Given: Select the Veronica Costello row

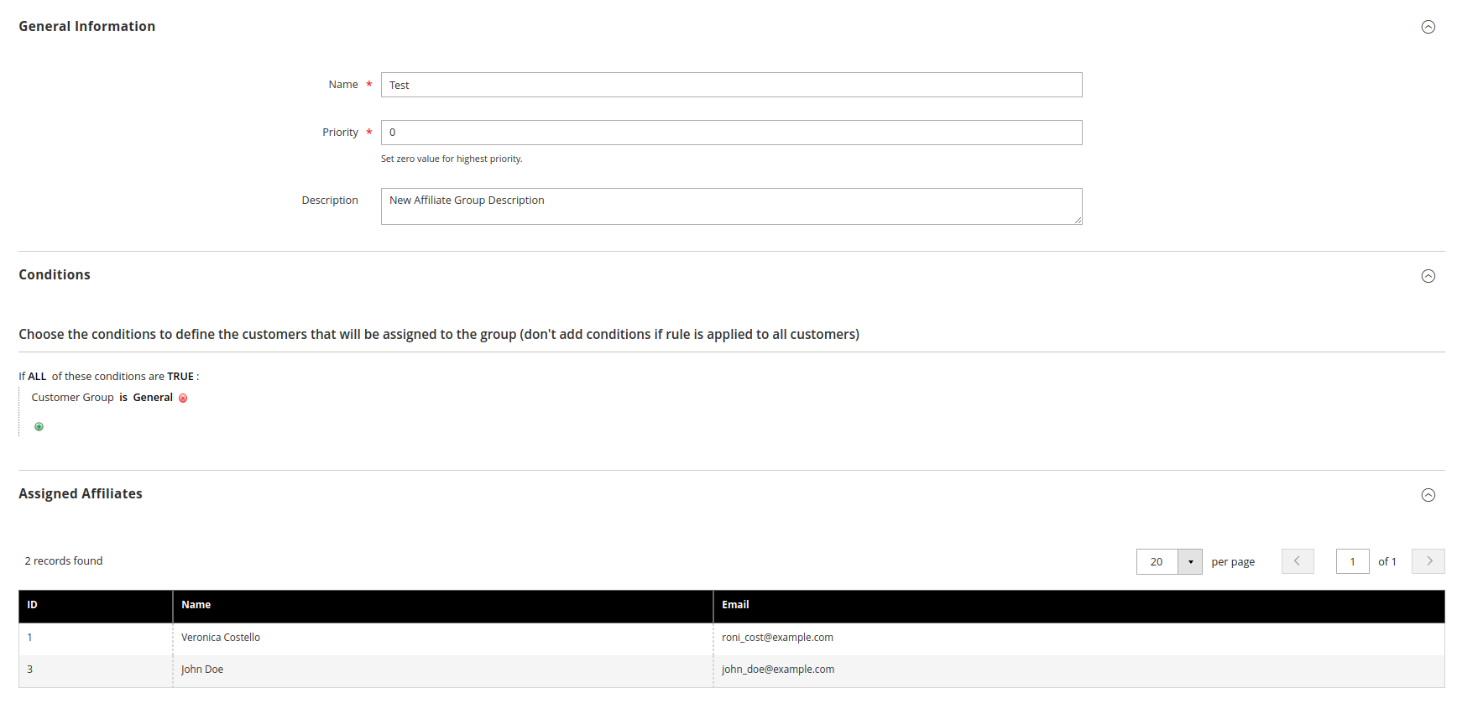Looking at the screenshot, I should pyautogui.click(x=731, y=638).
